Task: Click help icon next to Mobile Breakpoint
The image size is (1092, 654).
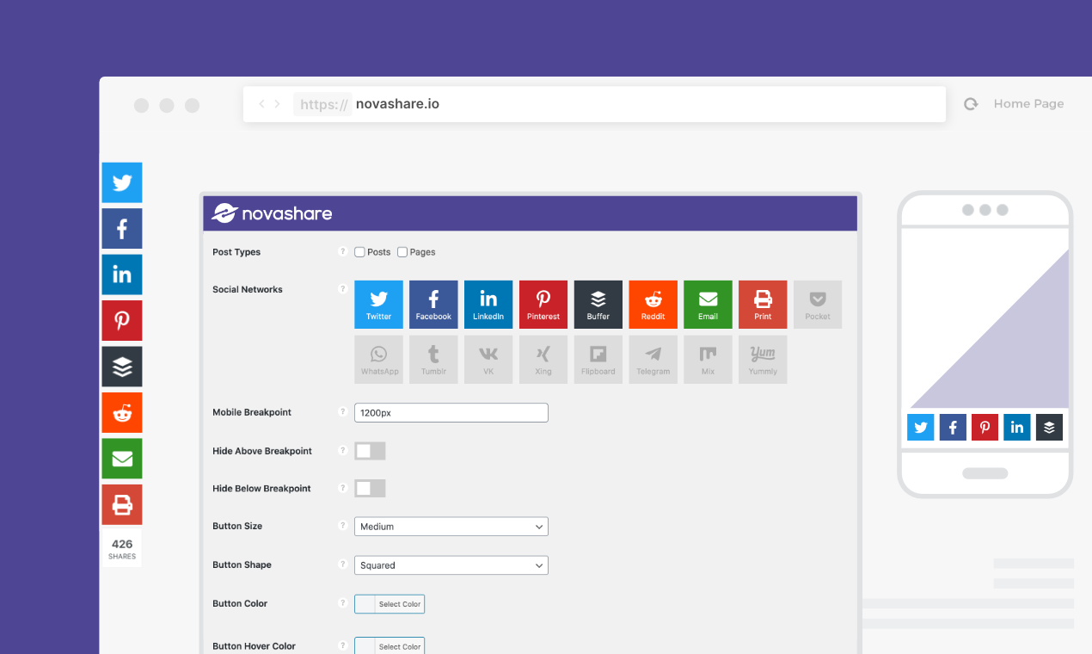Action: click(342, 412)
